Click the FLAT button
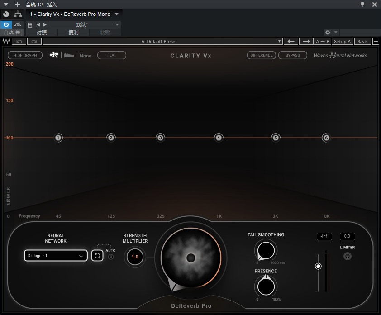The height and width of the screenshot is (315, 381). coord(112,55)
